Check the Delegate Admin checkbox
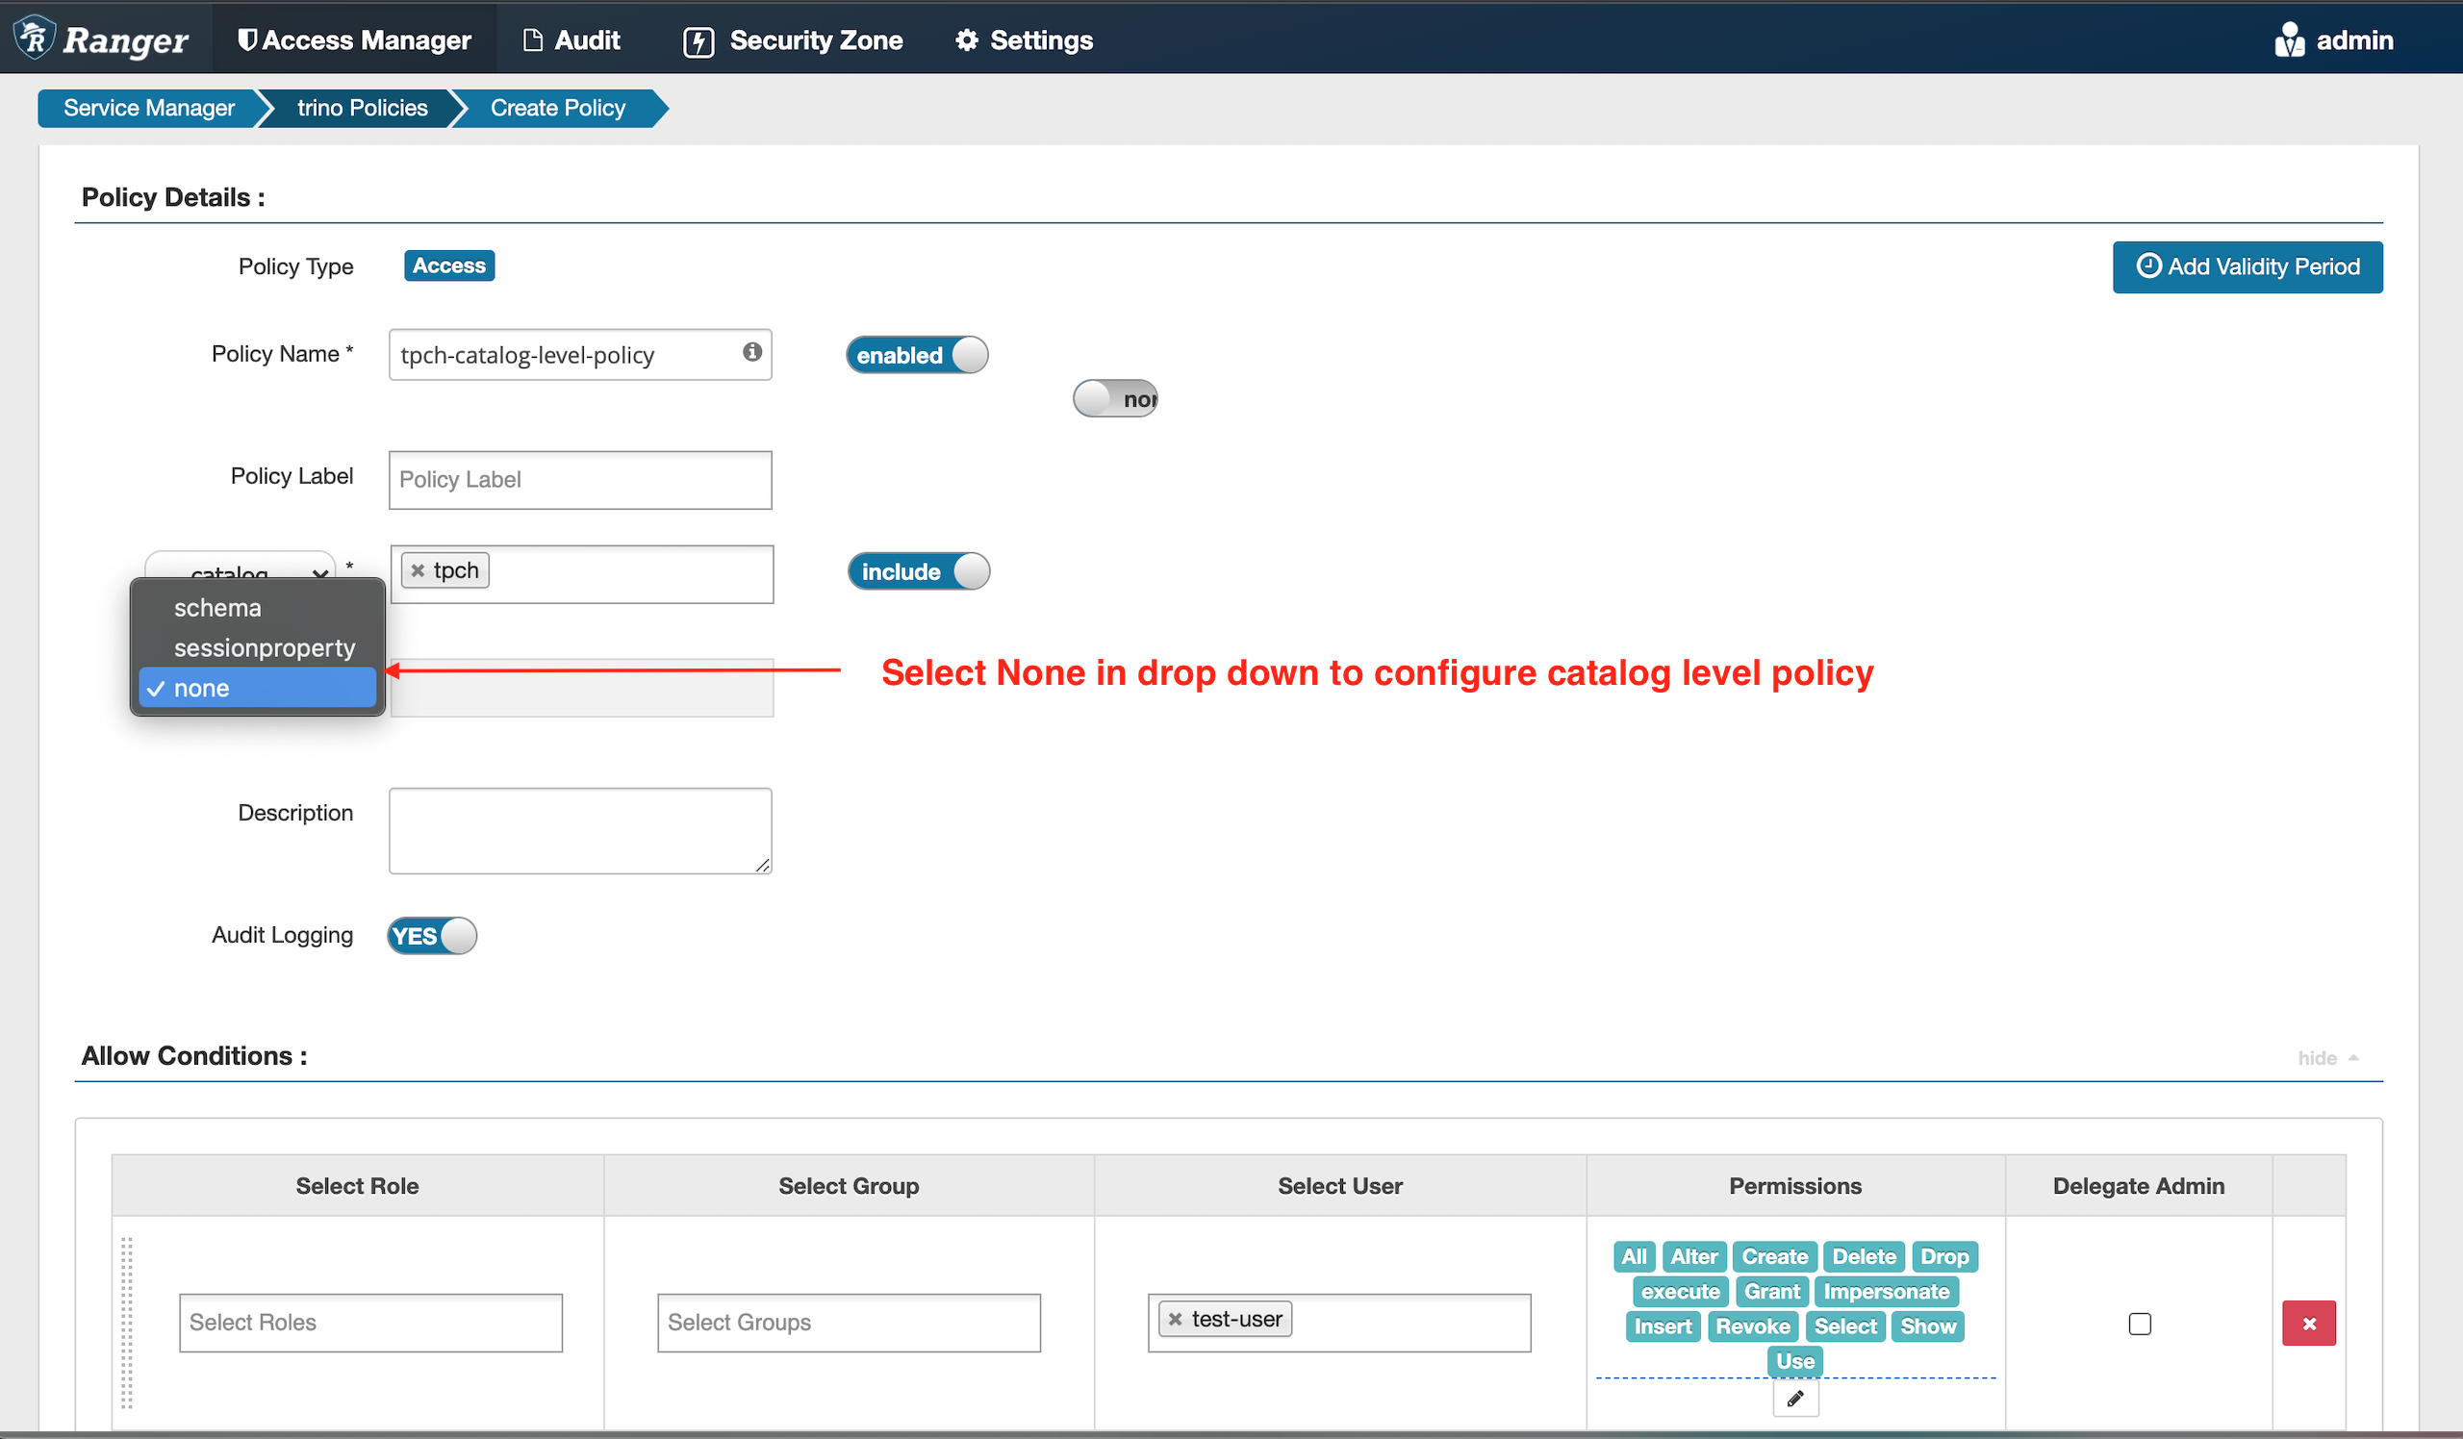2463x1439 pixels. tap(2139, 1324)
